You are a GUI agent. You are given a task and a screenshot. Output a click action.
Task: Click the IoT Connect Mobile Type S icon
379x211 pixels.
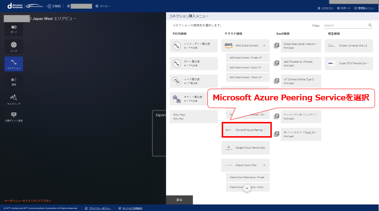(x=277, y=81)
